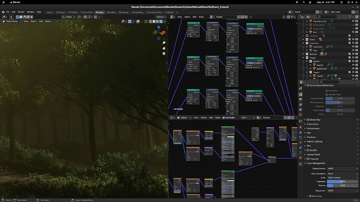Uncheck the Railroad collection exclude checkbox

[x=350, y=54]
